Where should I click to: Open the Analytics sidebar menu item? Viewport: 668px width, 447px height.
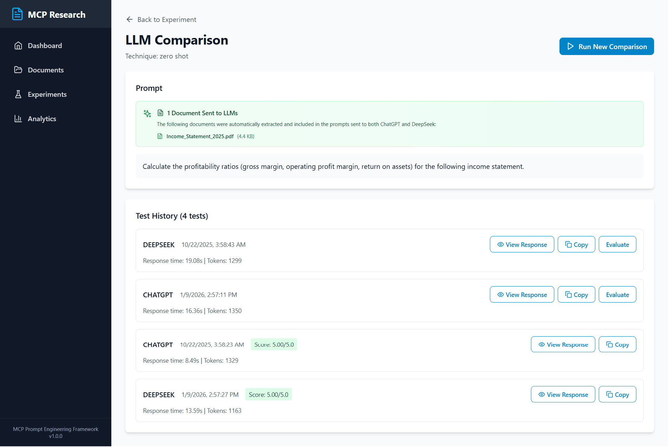42,119
